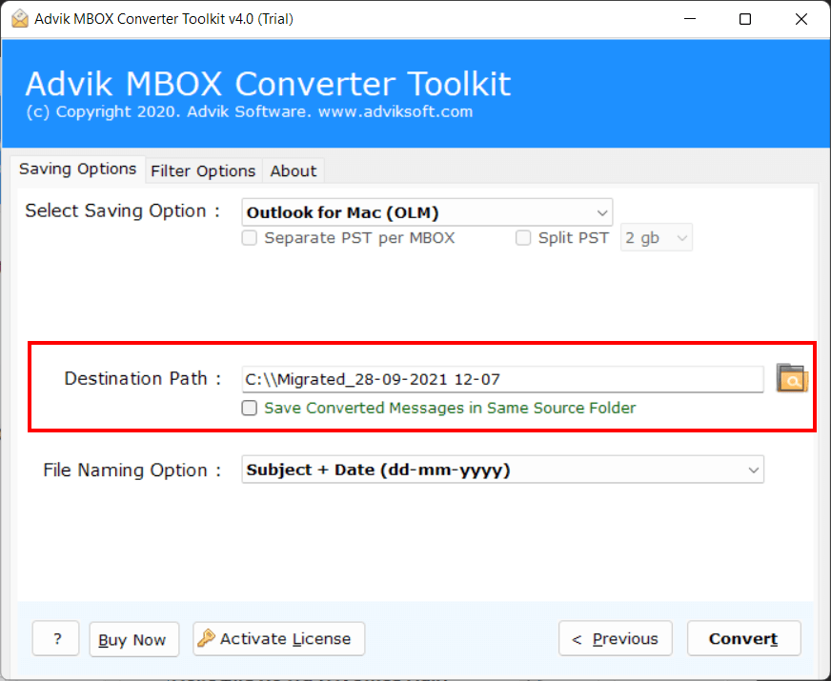Go to the About tab
This screenshot has width=831, height=681.
[294, 171]
